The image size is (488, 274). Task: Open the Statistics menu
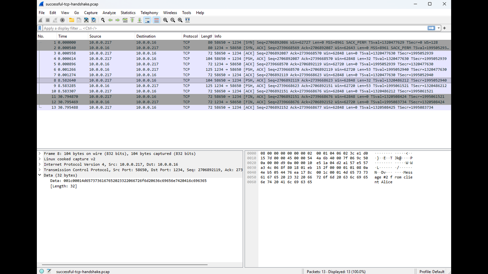(128, 13)
